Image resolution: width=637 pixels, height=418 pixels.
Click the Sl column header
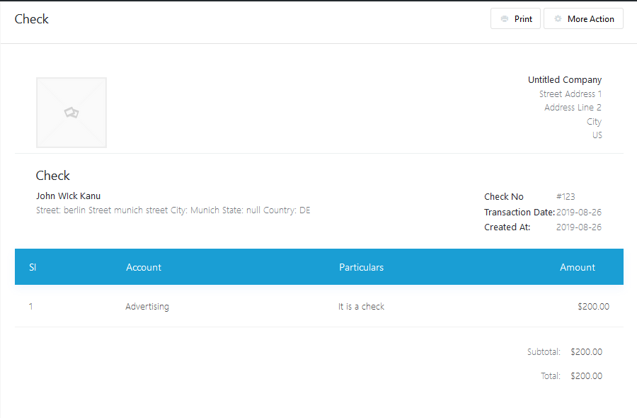[33, 267]
